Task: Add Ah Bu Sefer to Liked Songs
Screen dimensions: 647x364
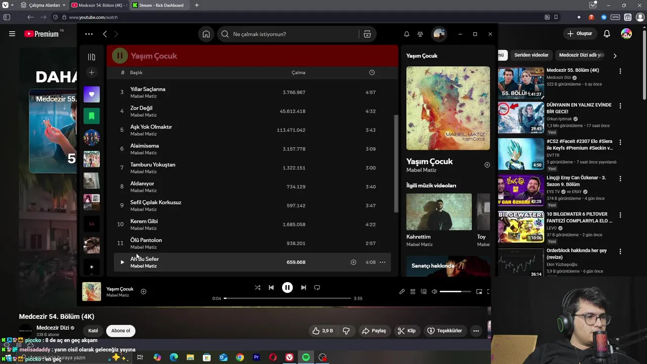Action: (x=353, y=262)
